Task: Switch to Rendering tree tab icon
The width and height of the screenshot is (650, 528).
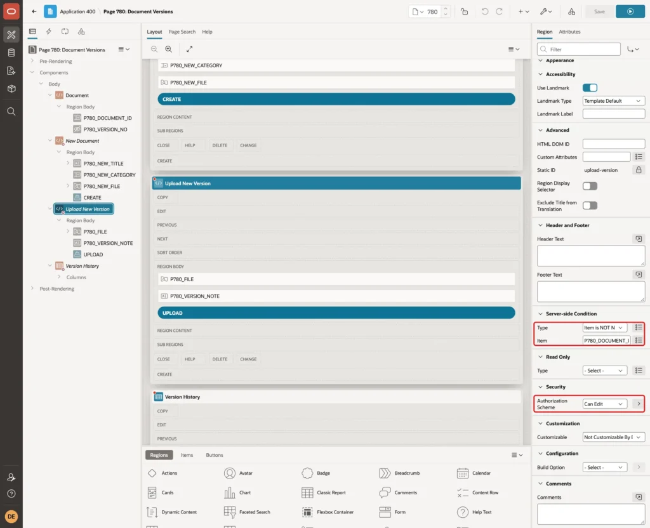Action: pyautogui.click(x=32, y=32)
